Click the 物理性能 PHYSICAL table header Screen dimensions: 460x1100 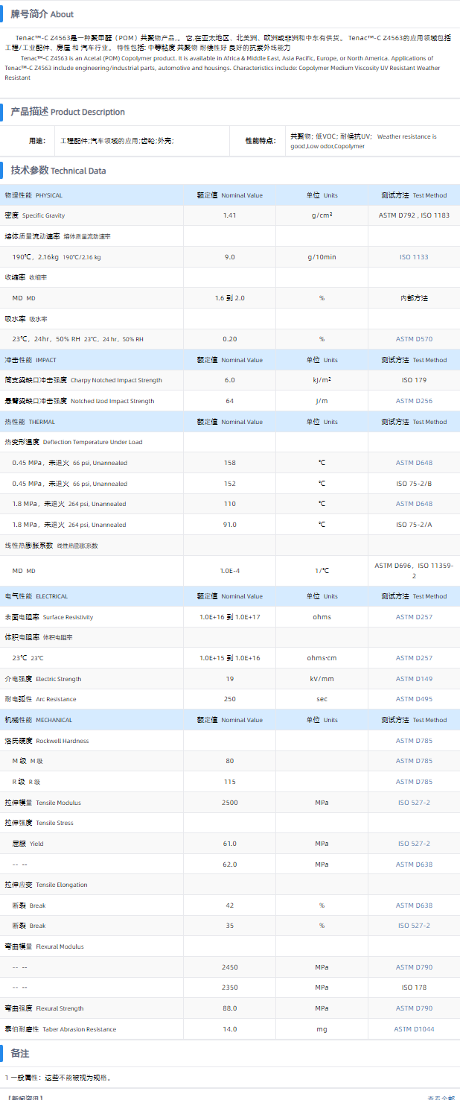(x=34, y=195)
